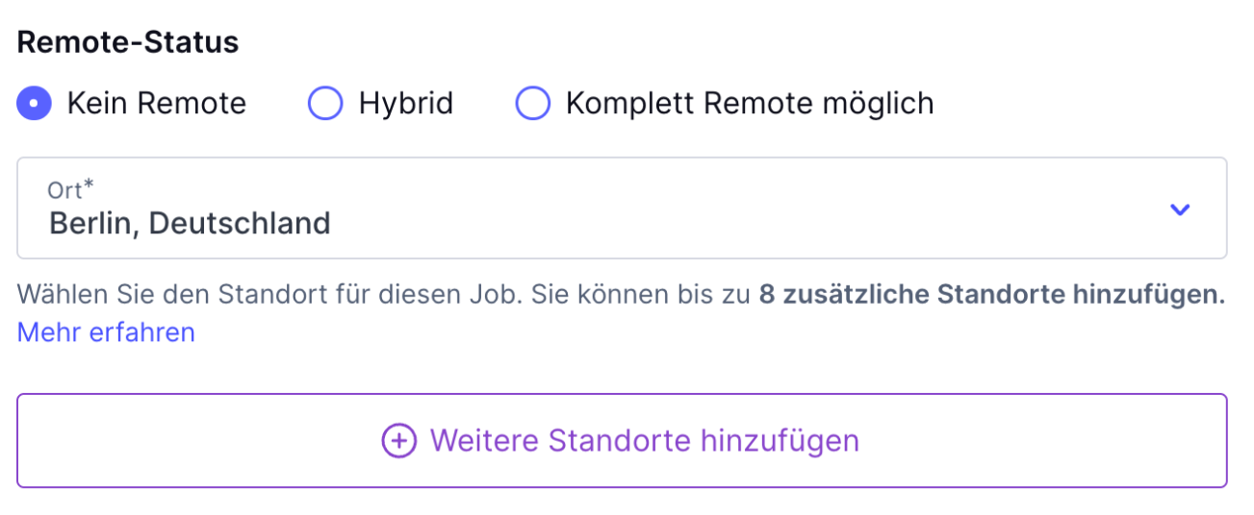Select "Komplett Remote möglich" radio option

(x=533, y=103)
